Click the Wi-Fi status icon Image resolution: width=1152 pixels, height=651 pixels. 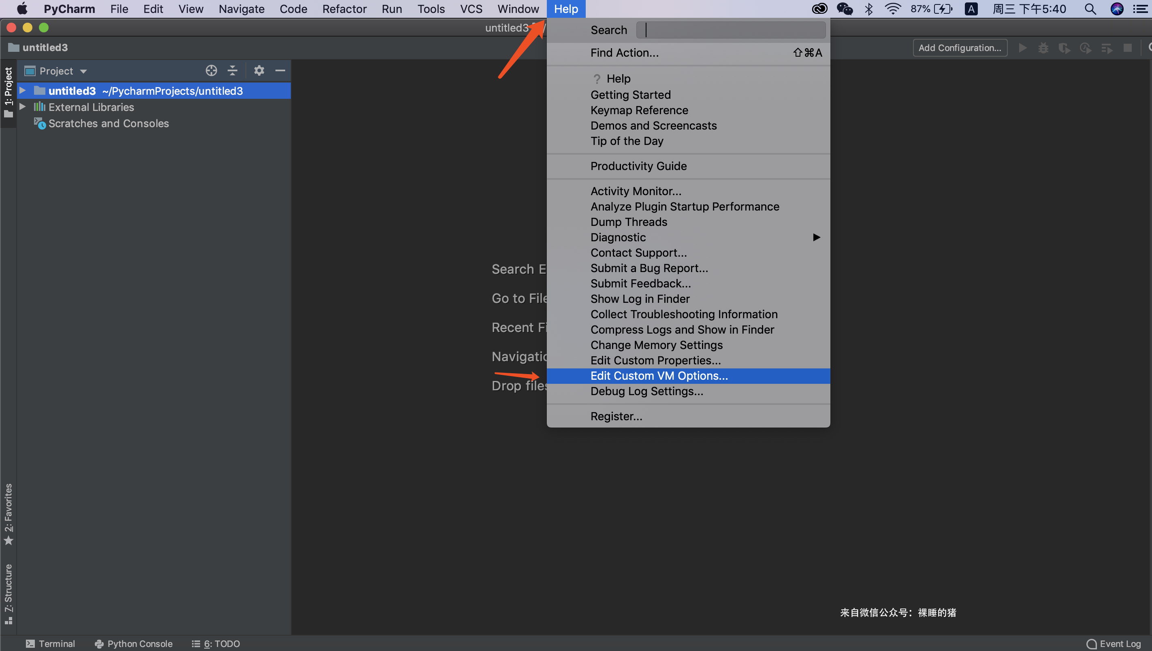pyautogui.click(x=893, y=9)
